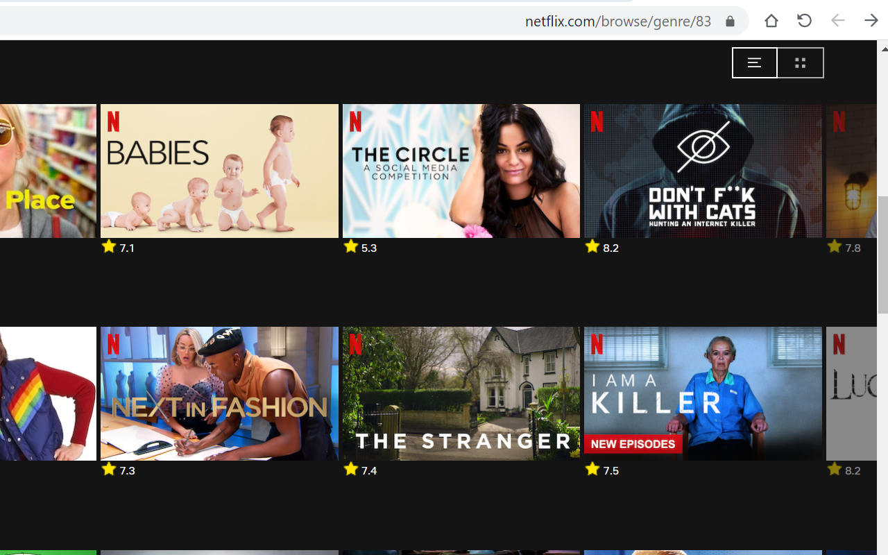Switch to list view layout

pyautogui.click(x=754, y=62)
